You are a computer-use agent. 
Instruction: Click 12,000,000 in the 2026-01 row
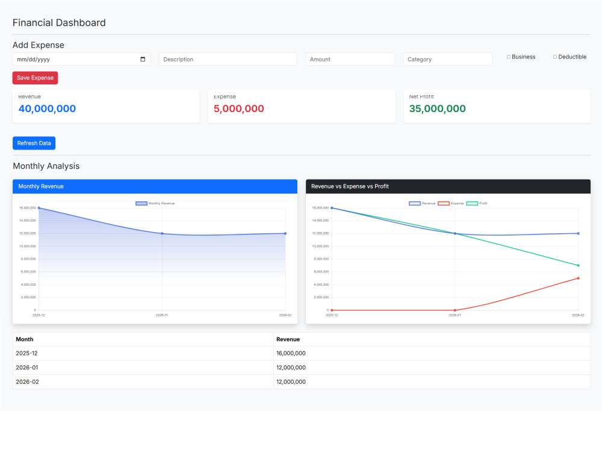click(x=432, y=368)
